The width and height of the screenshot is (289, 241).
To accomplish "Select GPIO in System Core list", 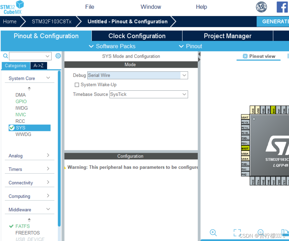I will point(21,101).
